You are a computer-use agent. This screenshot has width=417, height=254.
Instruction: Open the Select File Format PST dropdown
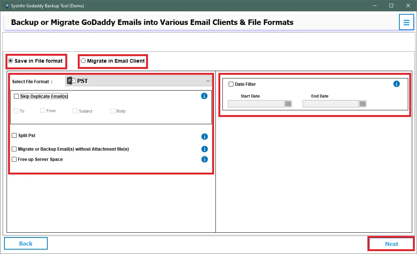point(138,81)
